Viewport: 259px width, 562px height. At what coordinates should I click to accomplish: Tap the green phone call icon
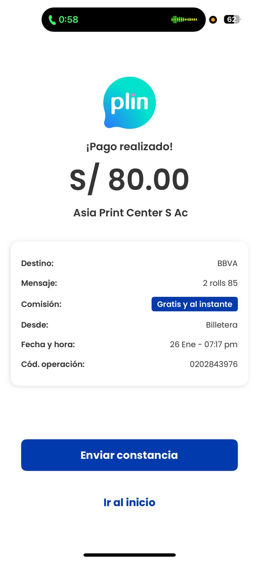(x=52, y=20)
